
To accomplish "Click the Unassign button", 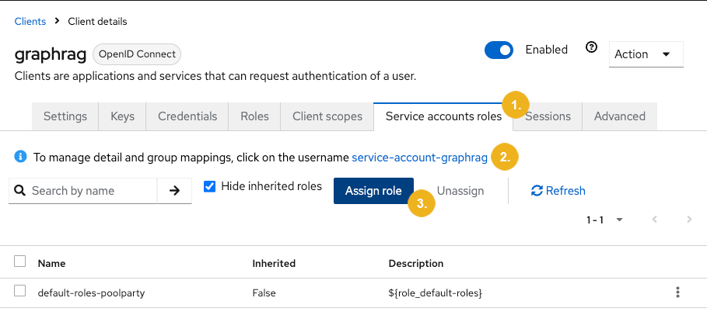I will tap(460, 191).
